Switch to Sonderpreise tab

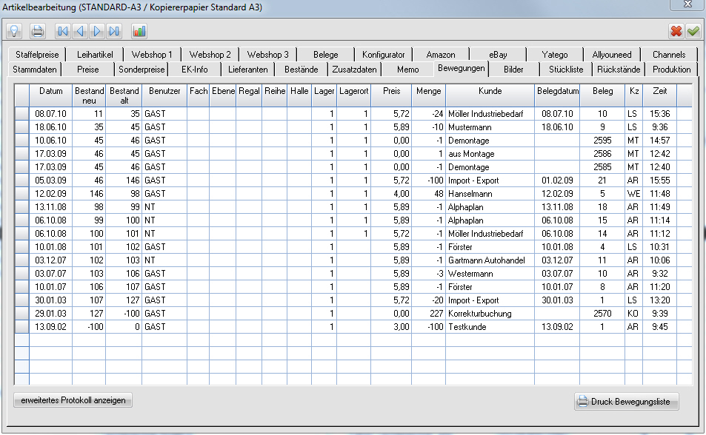point(141,70)
